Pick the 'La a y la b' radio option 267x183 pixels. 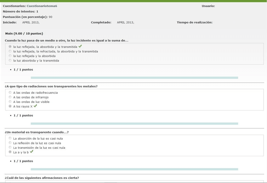point(10,152)
